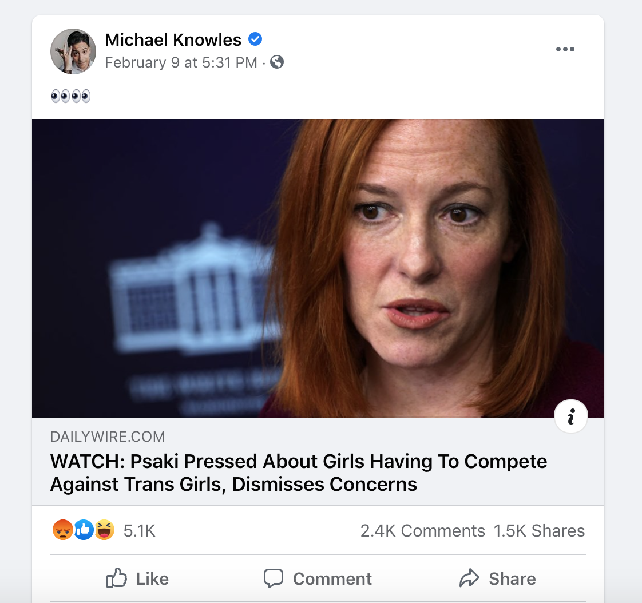
Task: Click the verified blue checkmark badge
Action: point(255,39)
